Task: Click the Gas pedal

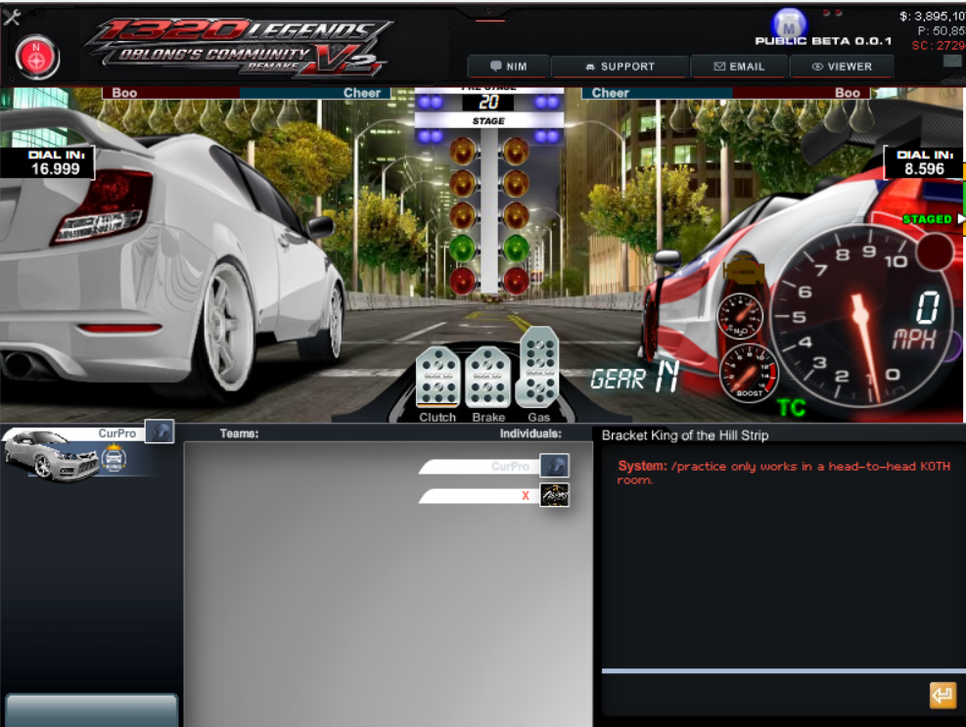Action: coord(538,367)
